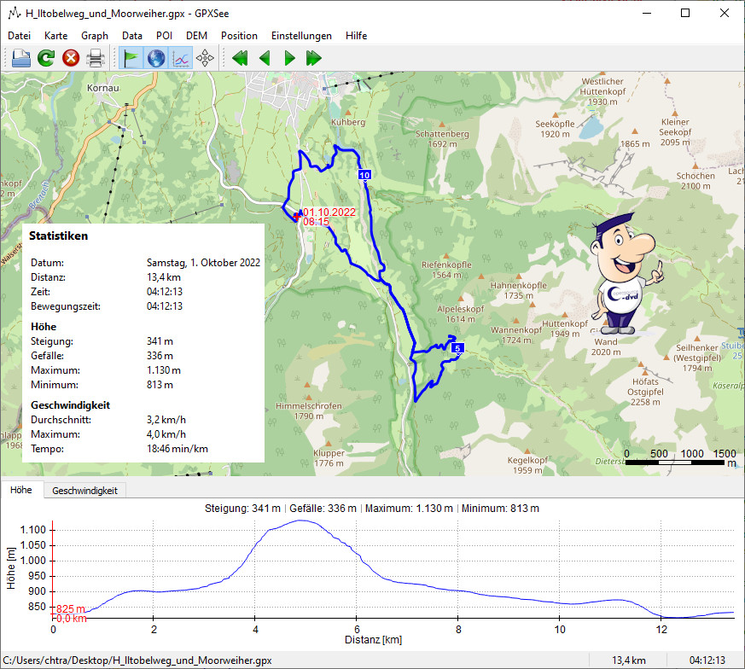Toggle graph panel visibility icon
The image size is (745, 669).
click(x=181, y=58)
